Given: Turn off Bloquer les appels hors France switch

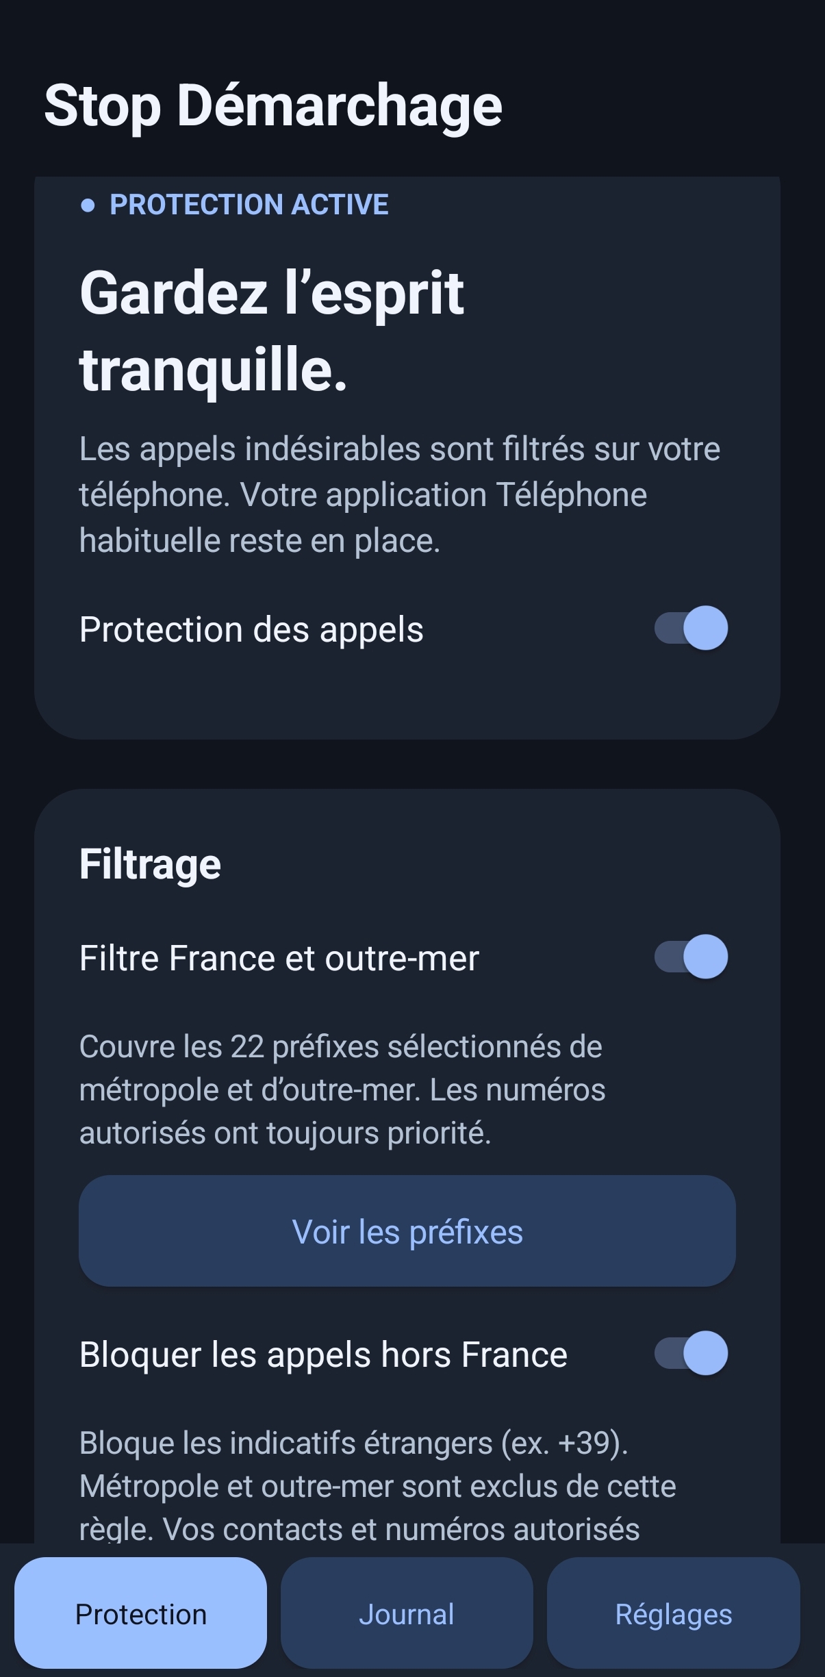Looking at the screenshot, I should (691, 1353).
